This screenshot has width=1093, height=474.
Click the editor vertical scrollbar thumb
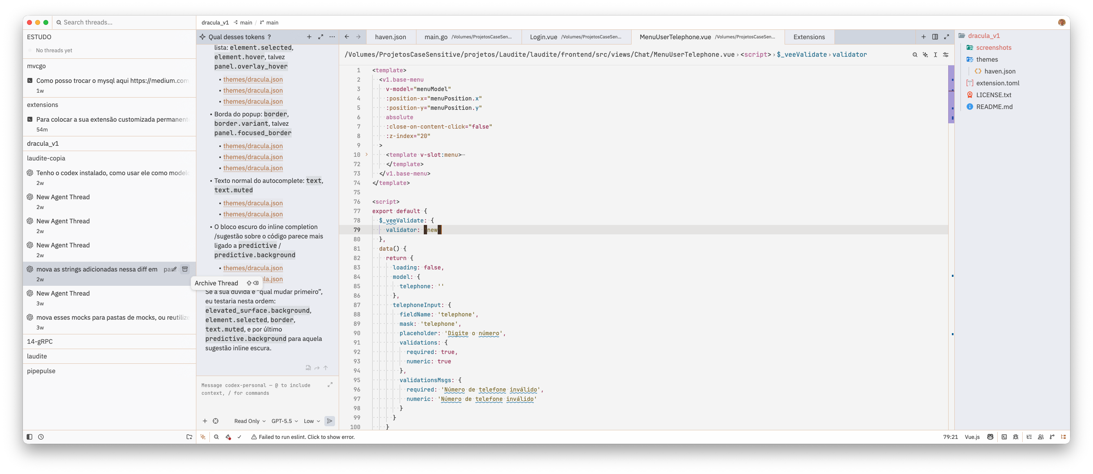coord(951,94)
